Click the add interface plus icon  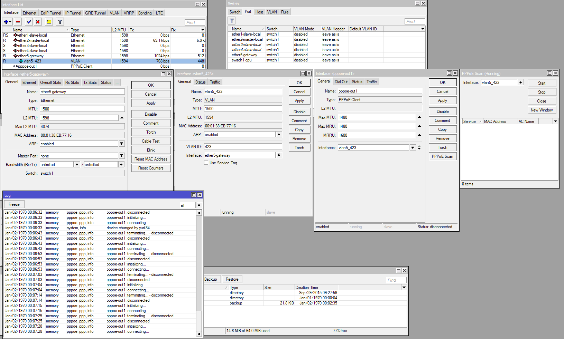(x=6, y=22)
